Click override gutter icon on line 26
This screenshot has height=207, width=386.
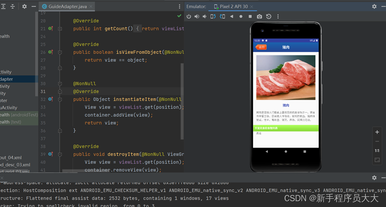click(50, 52)
